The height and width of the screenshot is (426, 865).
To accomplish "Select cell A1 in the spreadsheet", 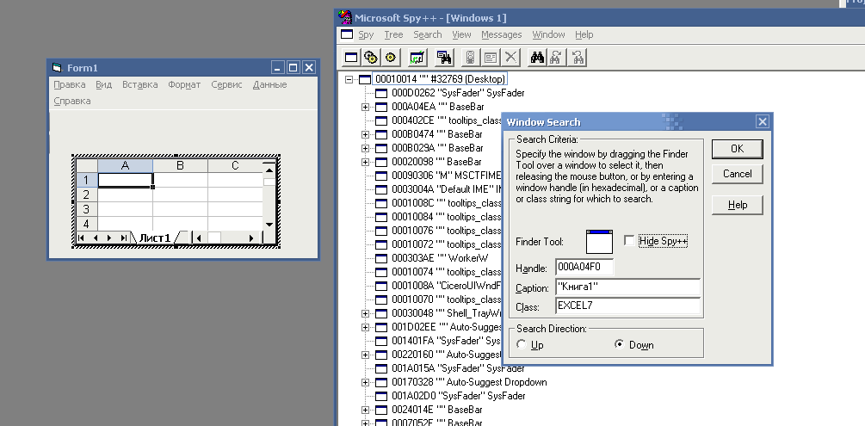I will click(125, 180).
